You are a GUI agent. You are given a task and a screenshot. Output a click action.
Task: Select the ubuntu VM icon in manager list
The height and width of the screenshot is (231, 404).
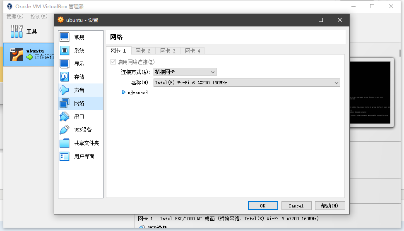[x=16, y=54]
